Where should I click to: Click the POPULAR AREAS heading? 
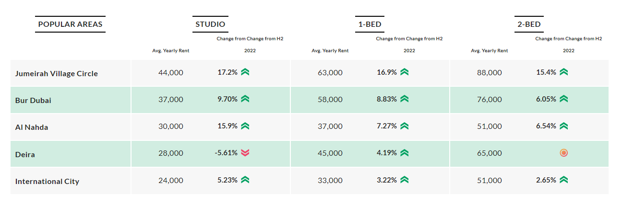70,24
